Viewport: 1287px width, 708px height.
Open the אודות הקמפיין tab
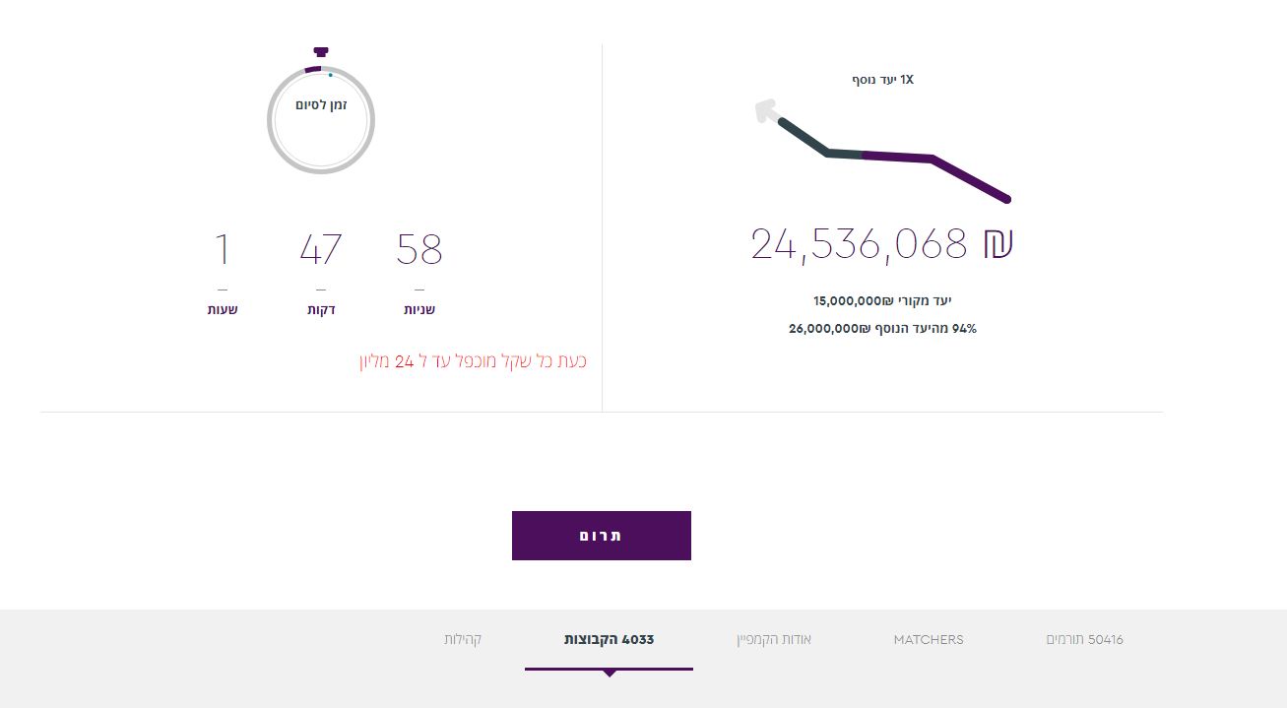[774, 640]
